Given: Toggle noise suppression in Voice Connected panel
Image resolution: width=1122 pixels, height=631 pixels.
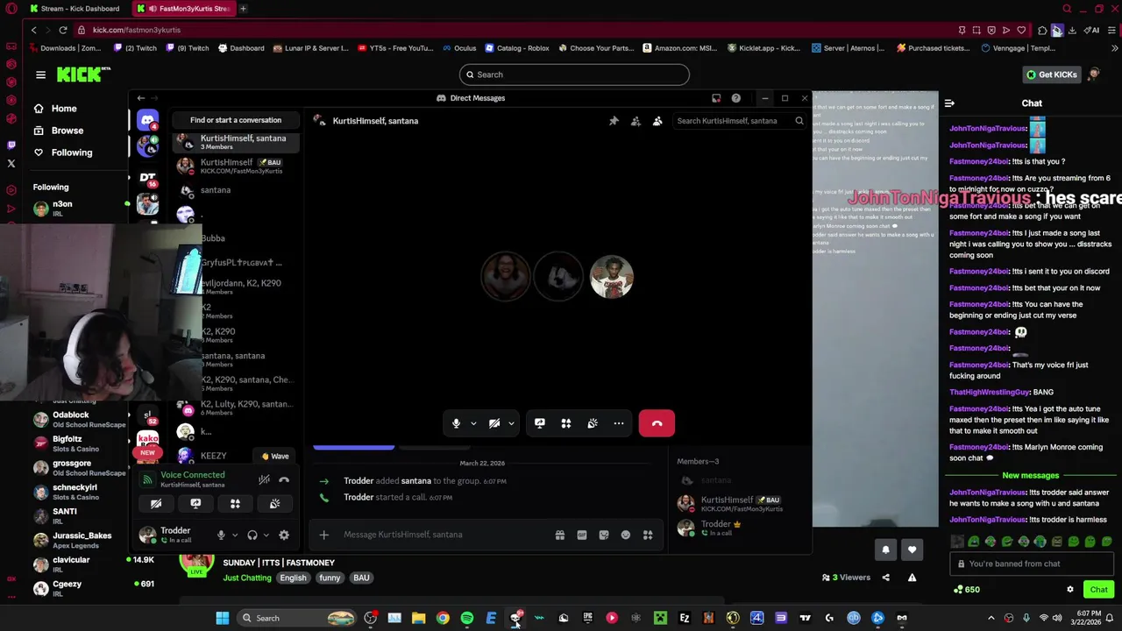Looking at the screenshot, I should (264, 479).
